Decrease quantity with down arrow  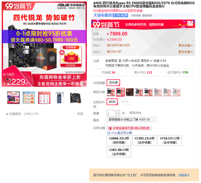(x=118, y=115)
